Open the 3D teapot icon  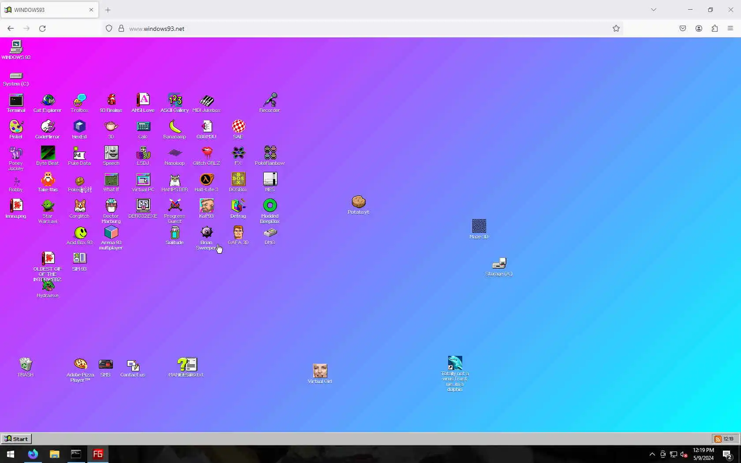tap(111, 130)
